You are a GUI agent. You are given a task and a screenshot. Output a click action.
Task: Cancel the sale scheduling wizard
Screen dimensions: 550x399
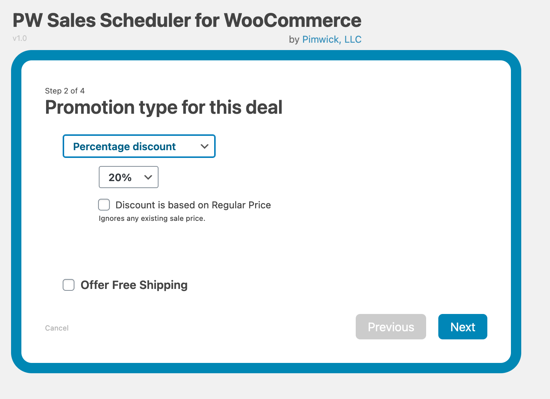(56, 328)
